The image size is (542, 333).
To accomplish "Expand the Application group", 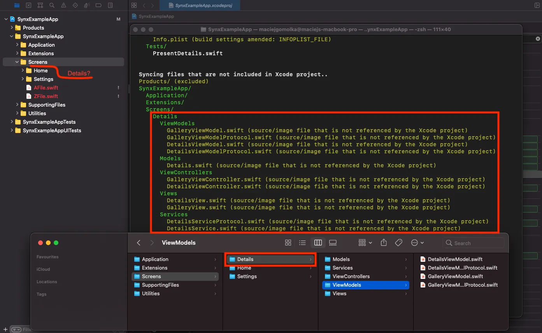I will [17, 45].
